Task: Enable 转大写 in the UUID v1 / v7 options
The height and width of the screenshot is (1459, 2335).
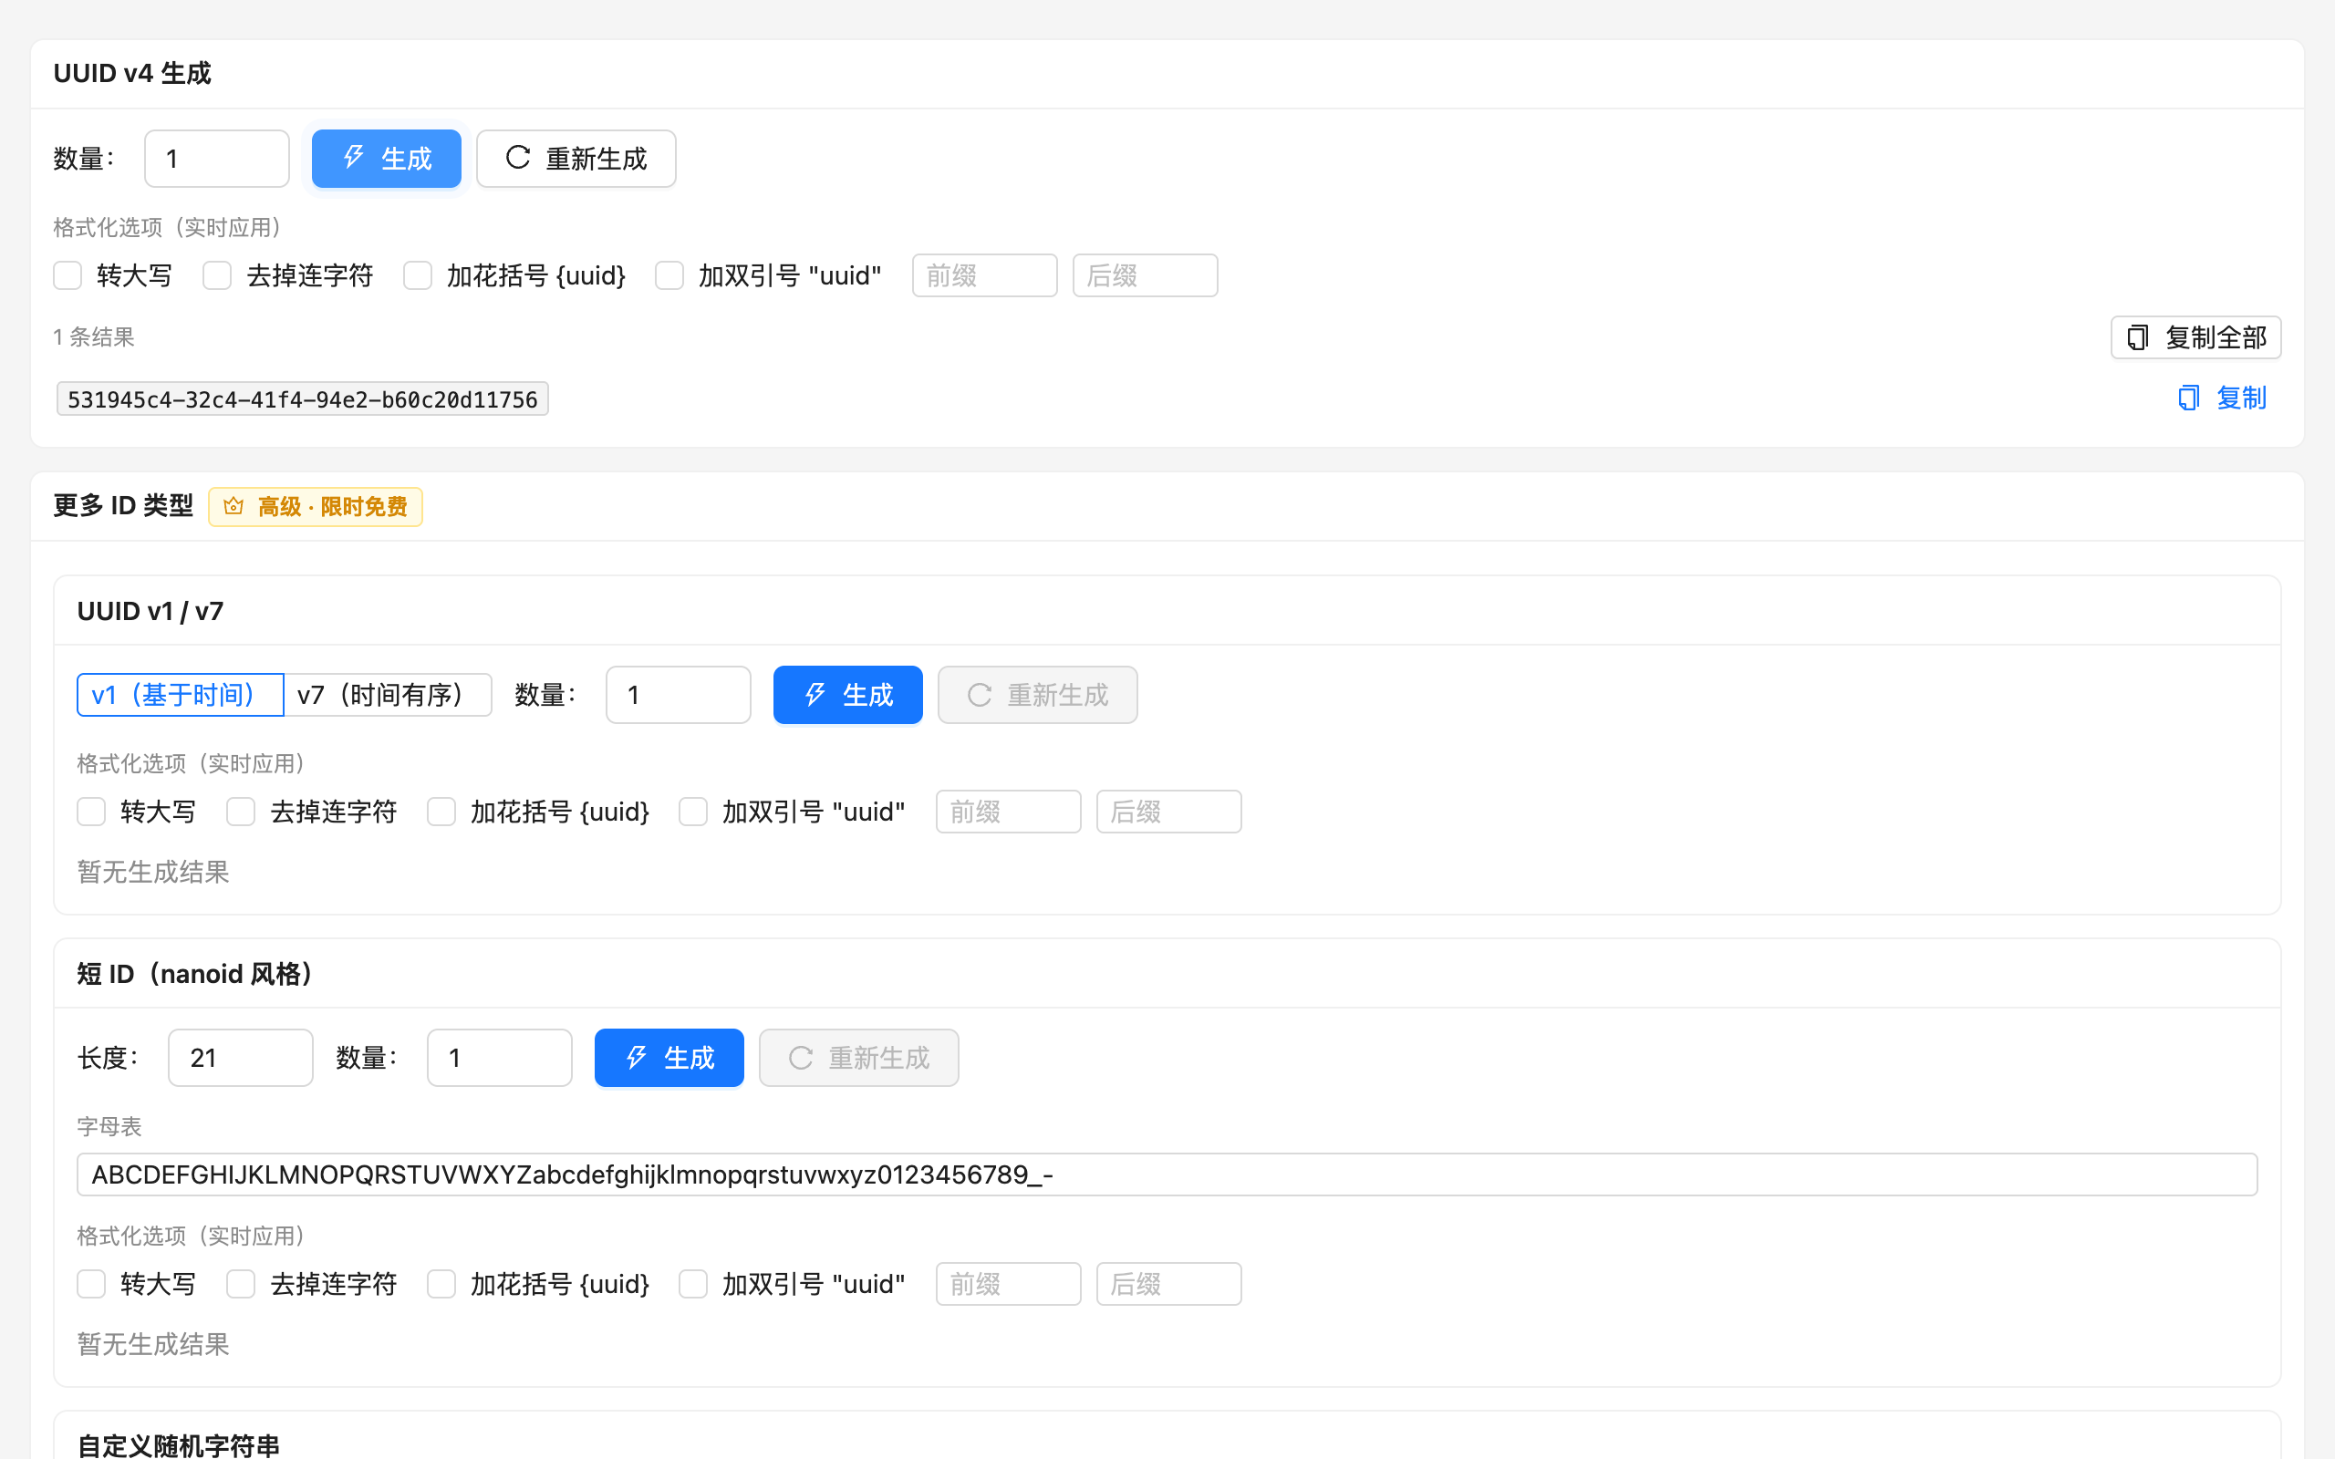Action: click(91, 812)
